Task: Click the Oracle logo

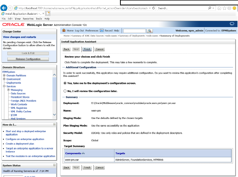Action: point(13,25)
